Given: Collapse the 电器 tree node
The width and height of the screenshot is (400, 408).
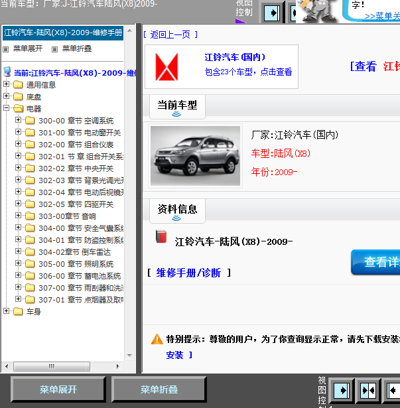Looking at the screenshot, I should click(x=6, y=107).
